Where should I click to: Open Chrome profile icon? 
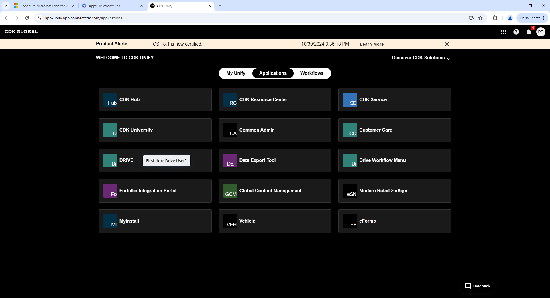click(x=510, y=18)
